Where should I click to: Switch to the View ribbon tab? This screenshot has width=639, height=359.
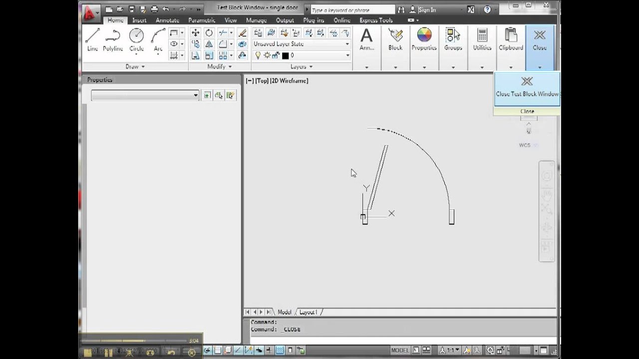(x=231, y=20)
